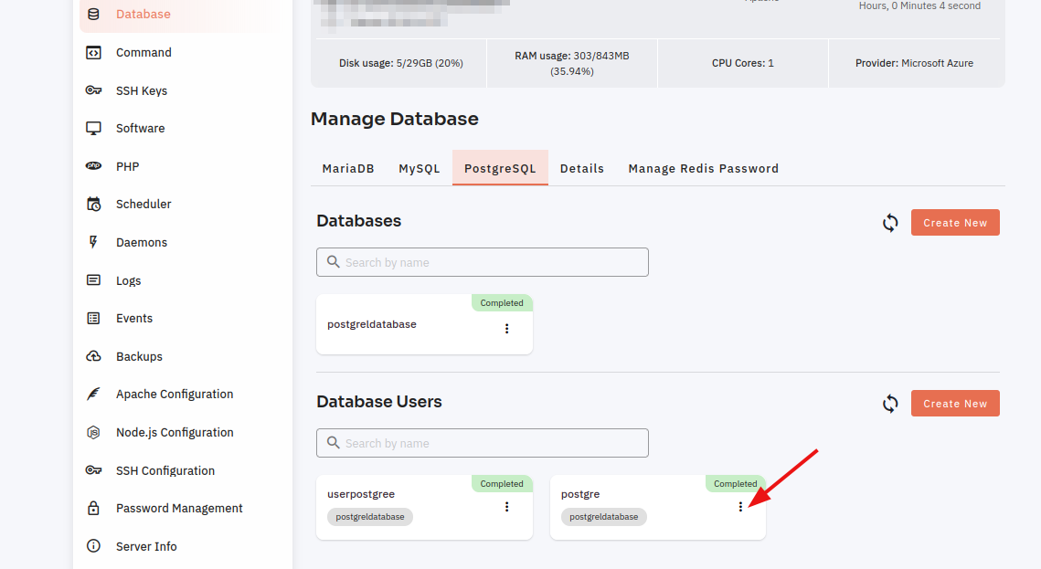The image size is (1041, 569).
Task: Click the Disk usage stat
Action: click(401, 63)
